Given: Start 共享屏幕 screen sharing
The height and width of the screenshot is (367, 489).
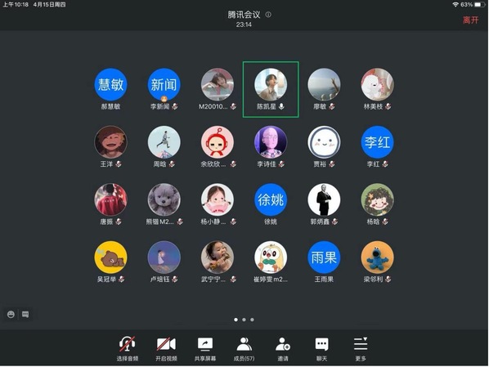Looking at the screenshot, I should (205, 348).
